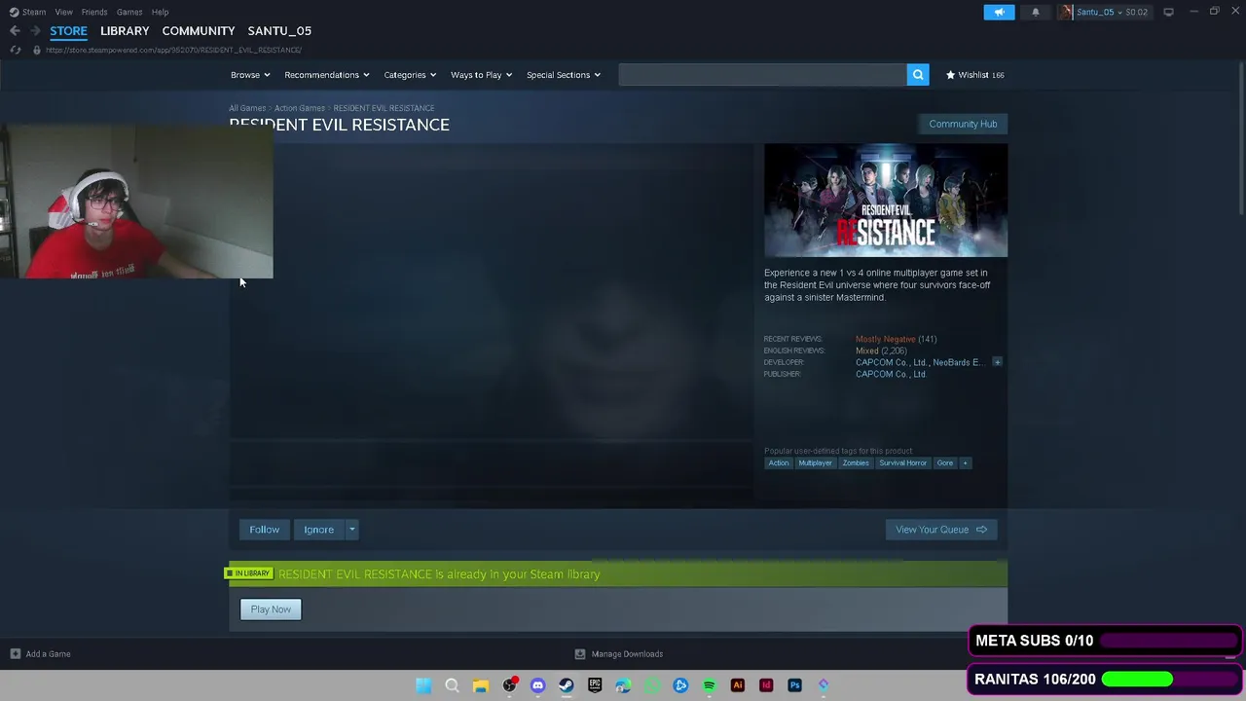The image size is (1246, 701).
Task: Launch Adobe Illustrator from taskbar
Action: click(738, 685)
